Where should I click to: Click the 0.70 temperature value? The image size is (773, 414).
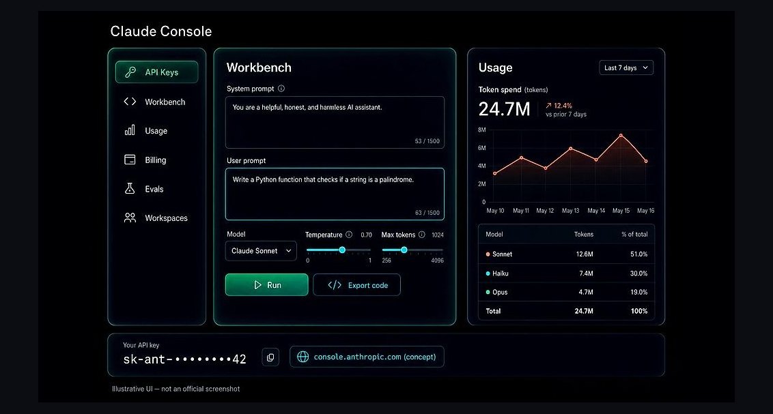click(366, 235)
